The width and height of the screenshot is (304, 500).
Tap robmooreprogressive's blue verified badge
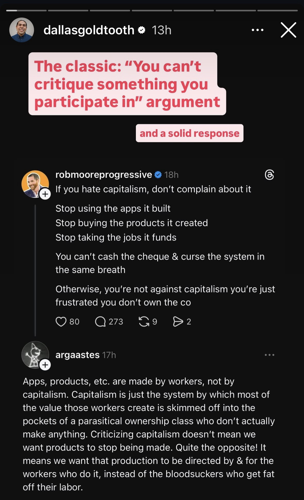[158, 175]
